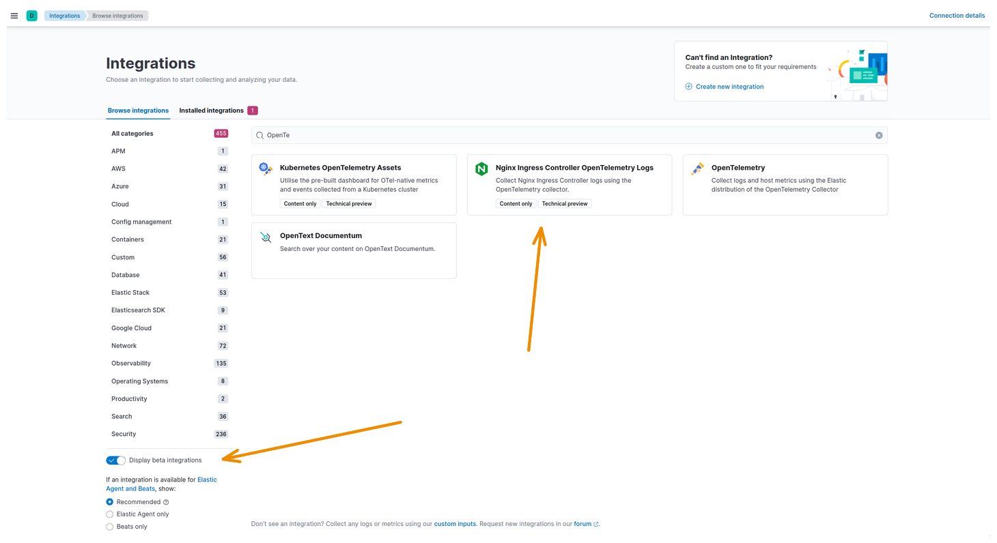Click the green D space avatar
Screen dimensions: 997x543
31,16
